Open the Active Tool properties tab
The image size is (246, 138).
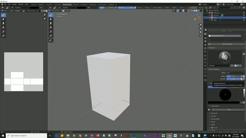(x=205, y=34)
